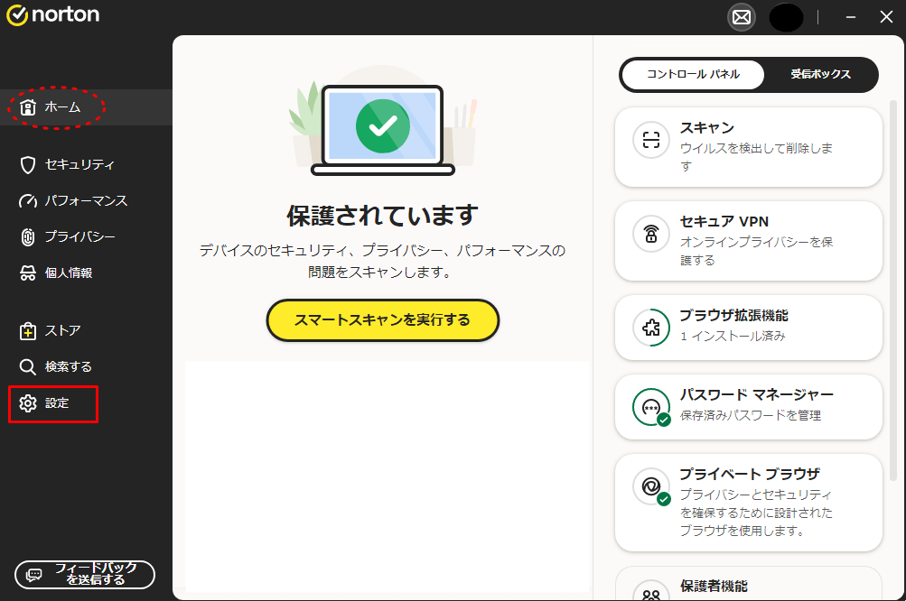This screenshot has width=906, height=601.
Task: Click the セキュリティ shield icon
Action: point(28,165)
